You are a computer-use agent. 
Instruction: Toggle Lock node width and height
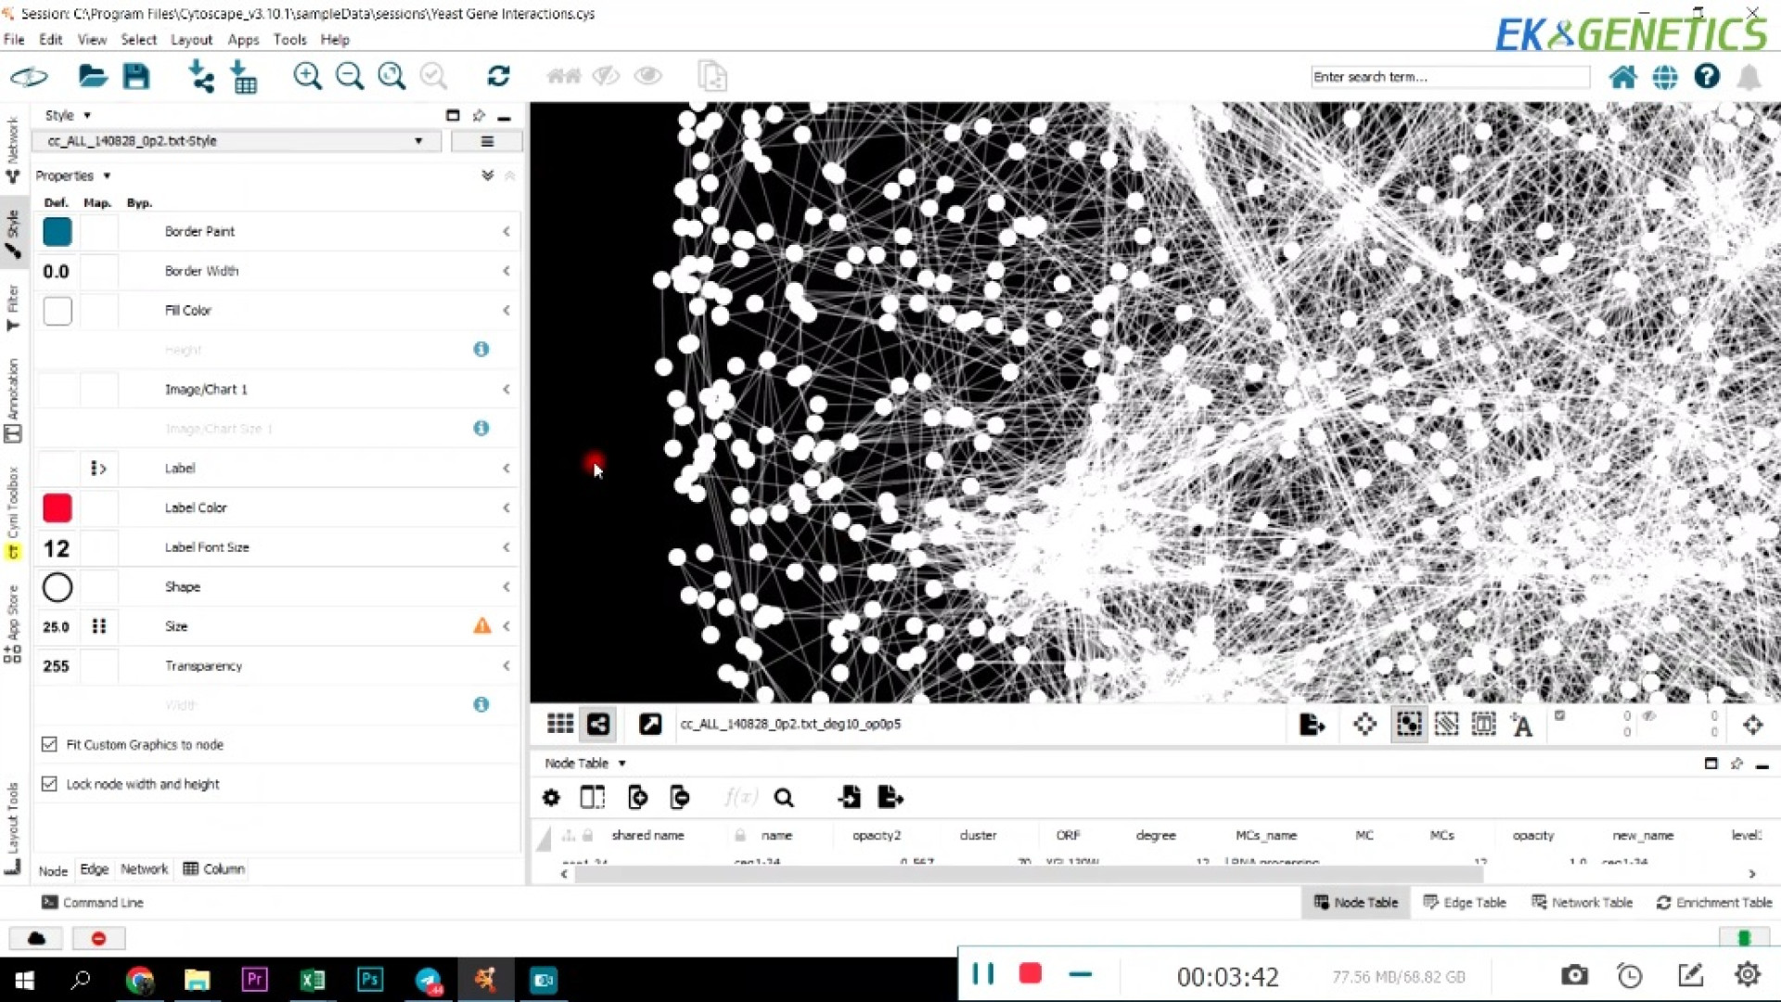[x=49, y=784]
